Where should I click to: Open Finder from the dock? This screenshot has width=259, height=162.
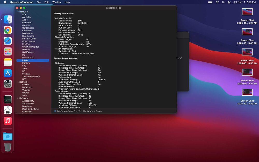point(8,19)
